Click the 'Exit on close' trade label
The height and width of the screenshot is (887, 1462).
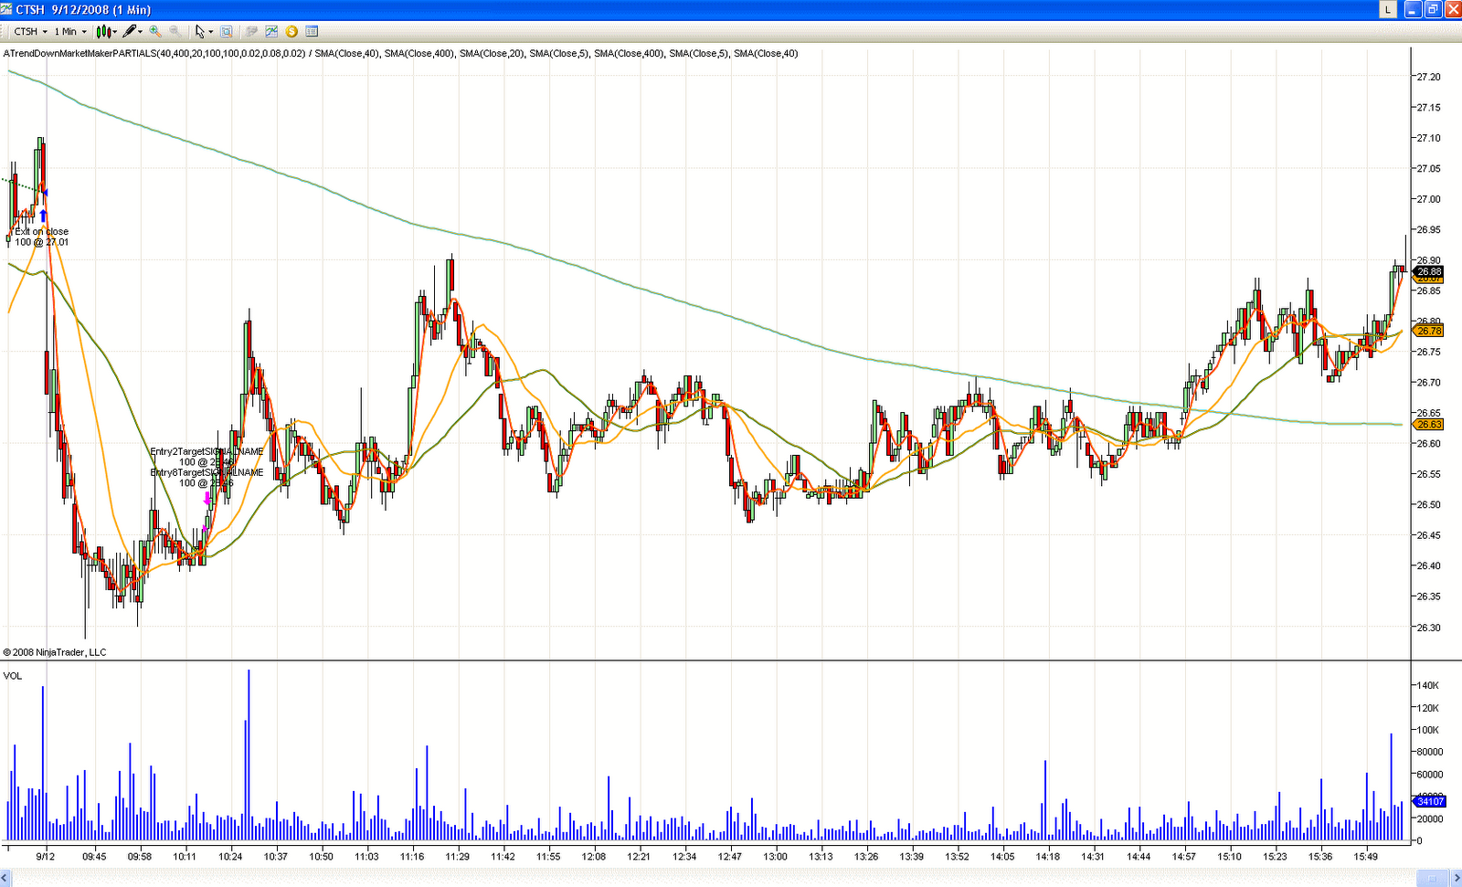[41, 231]
